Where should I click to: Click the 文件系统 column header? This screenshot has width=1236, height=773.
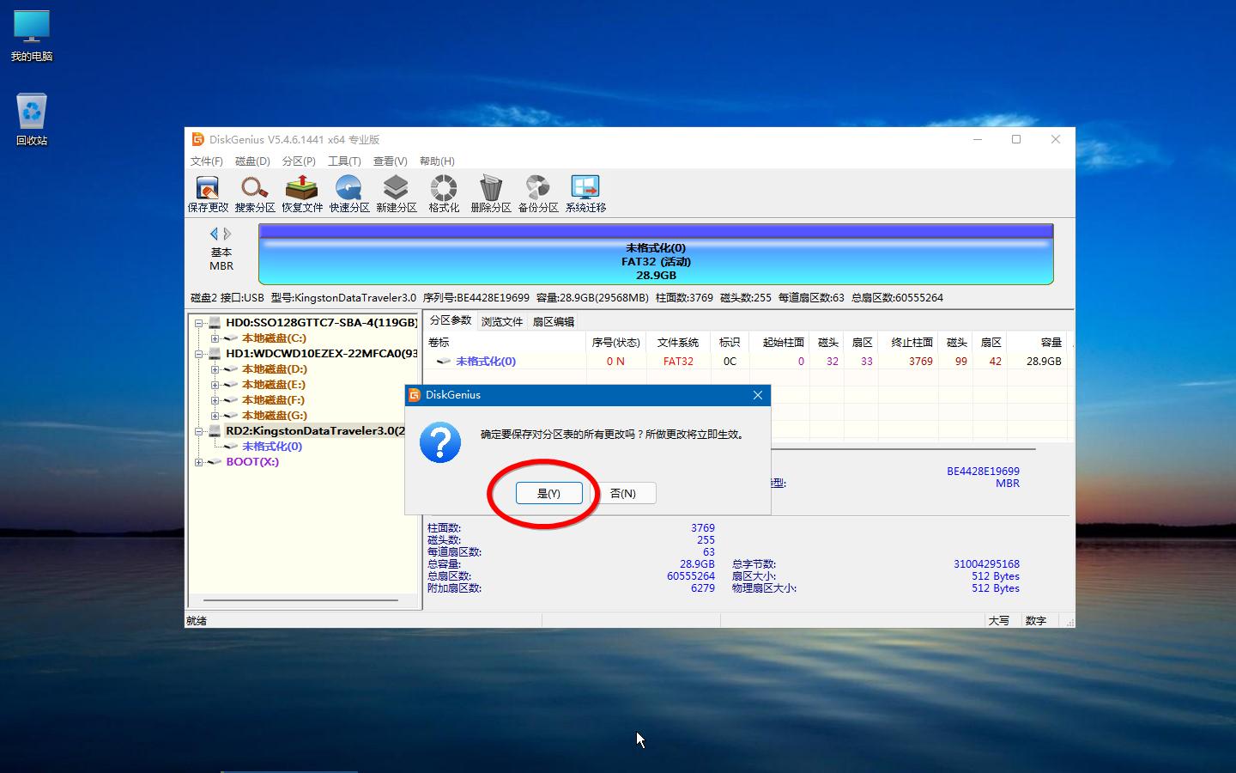(678, 342)
